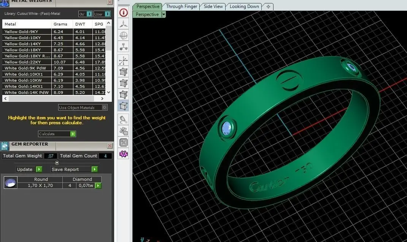Viewport: 407px width, 242px height.
Task: Click the three-blade axis icon
Action: pyautogui.click(x=124, y=24)
